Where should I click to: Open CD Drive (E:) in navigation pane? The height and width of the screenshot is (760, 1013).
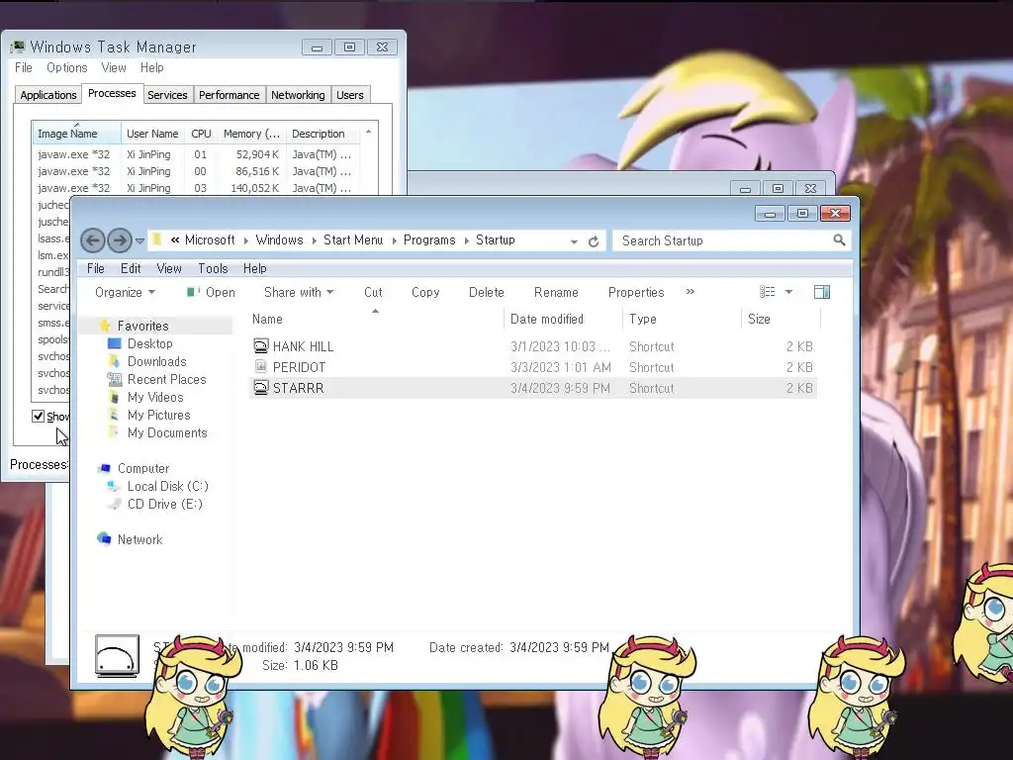(x=165, y=504)
